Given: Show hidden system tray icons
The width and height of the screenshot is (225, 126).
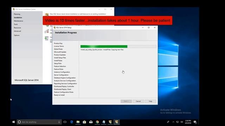Looking at the screenshot, I should coord(173,122).
